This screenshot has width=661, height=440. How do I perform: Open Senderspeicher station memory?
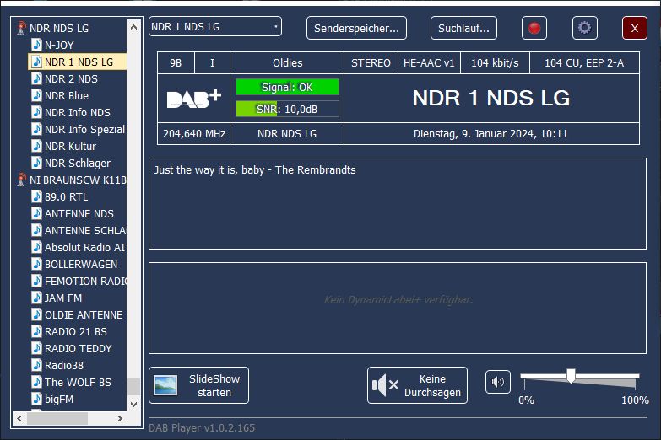pos(356,28)
